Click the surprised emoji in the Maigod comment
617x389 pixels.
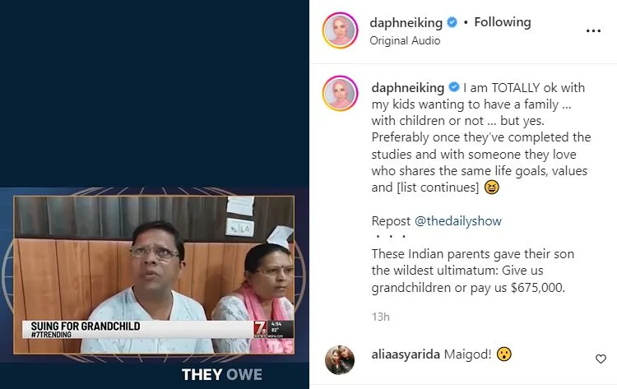point(503,354)
